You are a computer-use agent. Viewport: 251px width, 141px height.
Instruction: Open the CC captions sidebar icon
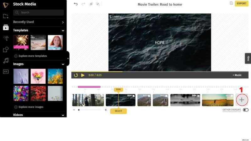(x=6, y=71)
